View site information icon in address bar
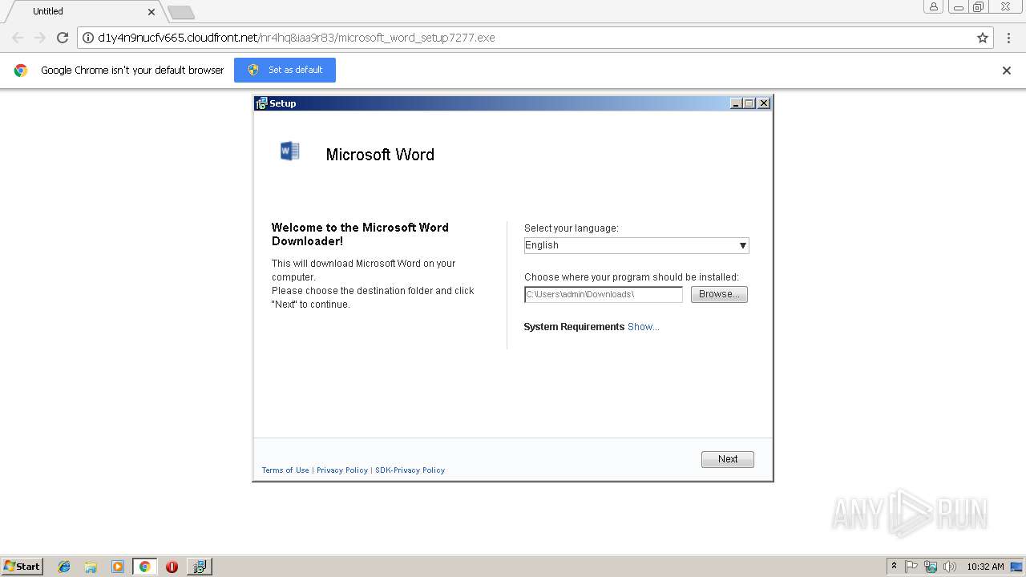Viewport: 1026px width, 577px height. click(89, 38)
